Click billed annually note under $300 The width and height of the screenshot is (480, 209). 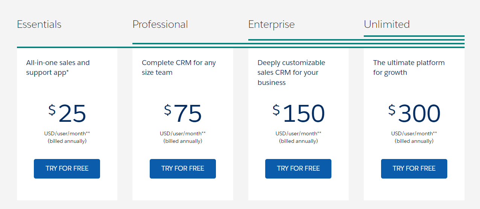[414, 141]
